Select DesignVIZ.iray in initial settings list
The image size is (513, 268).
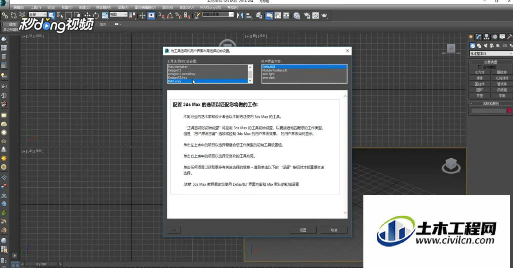point(208,78)
